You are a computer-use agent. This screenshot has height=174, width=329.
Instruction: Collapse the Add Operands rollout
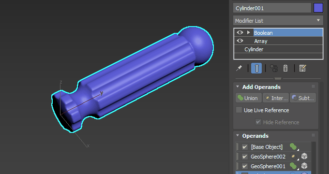coord(238,87)
